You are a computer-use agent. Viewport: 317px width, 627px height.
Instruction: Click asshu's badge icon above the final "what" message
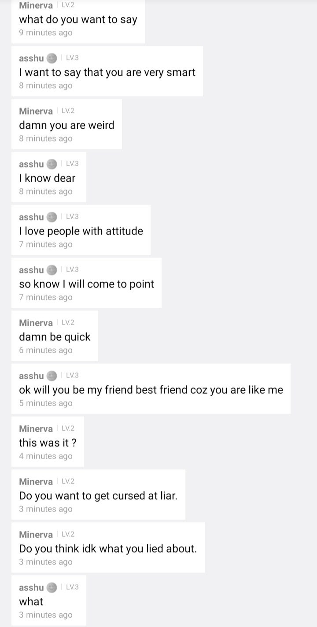click(52, 587)
